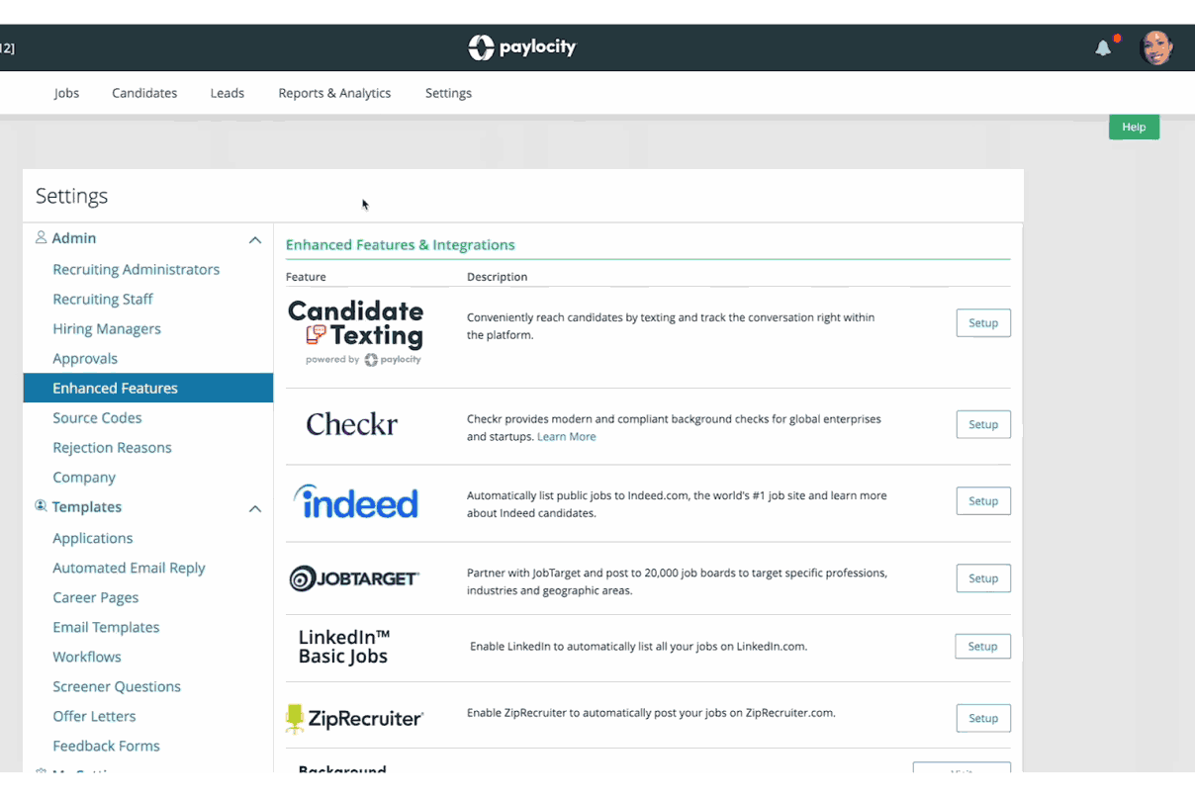Screen dimensions: 1195x797
Task: Click Enhanced Features & Integrations heading
Action: coord(401,244)
